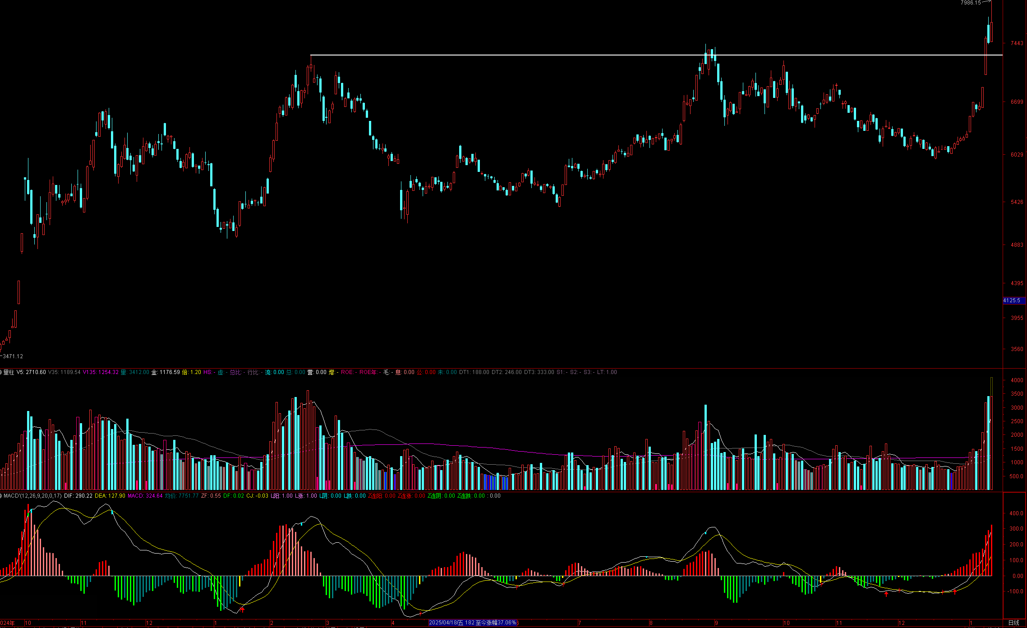Click the 量柱 volume indicator name label
Viewport: 1027px width, 628px height.
9,372
